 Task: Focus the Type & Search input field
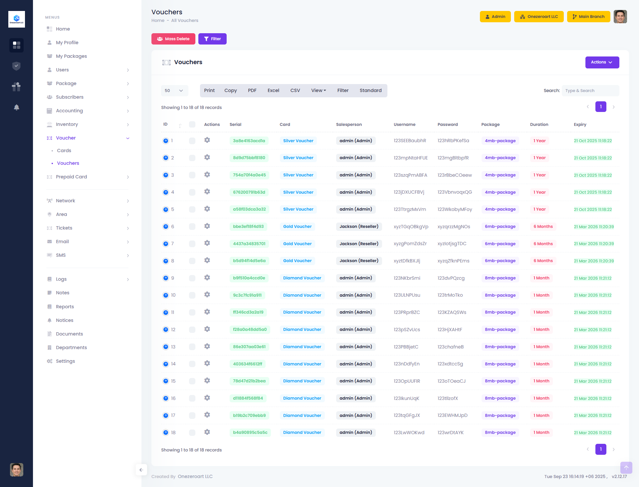[590, 91]
